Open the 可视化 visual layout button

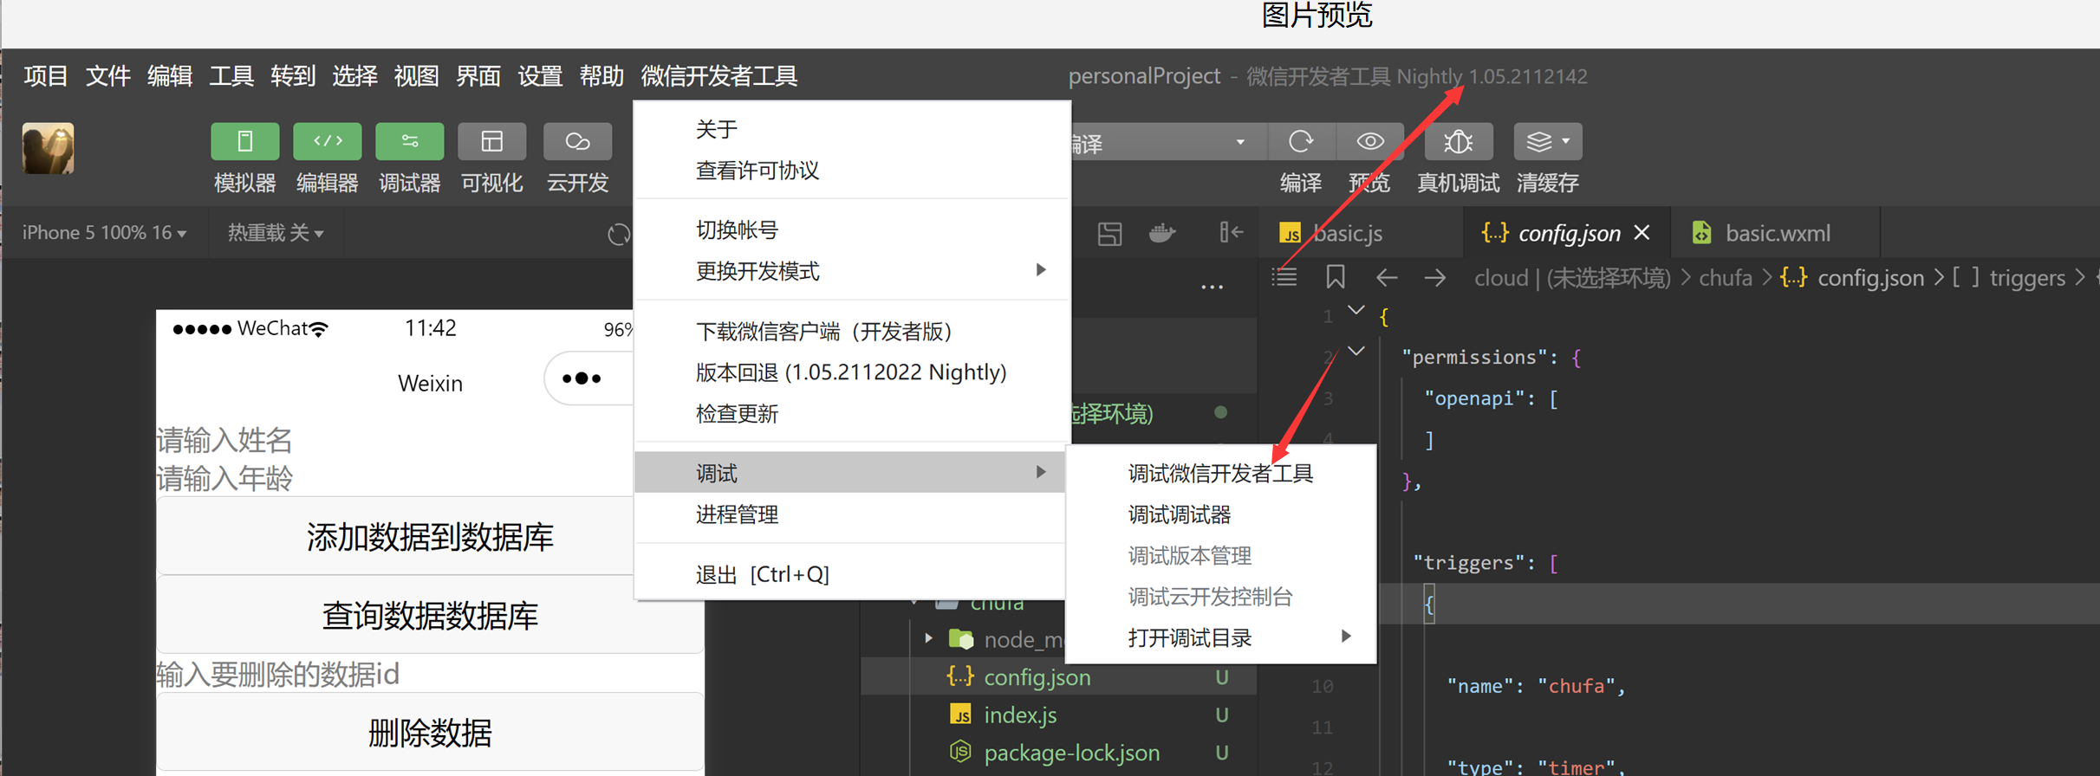(x=491, y=142)
